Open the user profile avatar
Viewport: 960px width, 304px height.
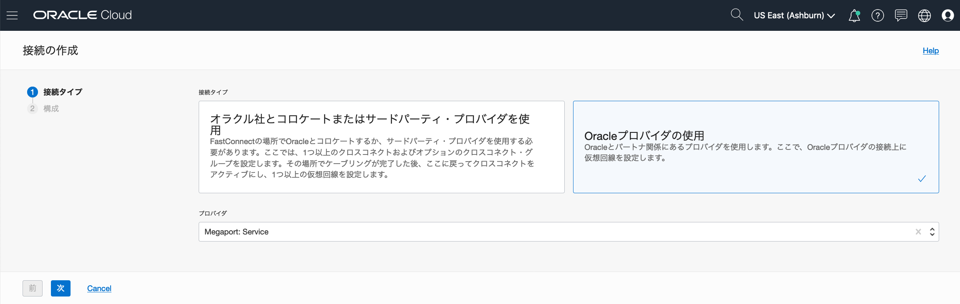948,15
